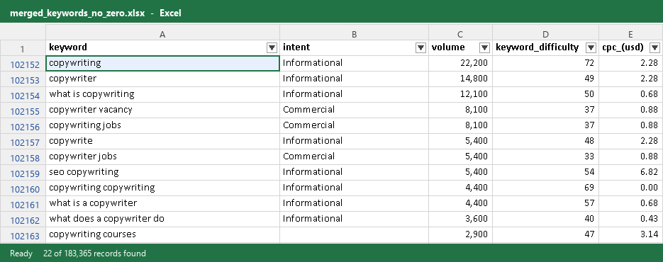Image resolution: width=663 pixels, height=262 pixels.
Task: Select row header 102153
Action: [x=23, y=79]
